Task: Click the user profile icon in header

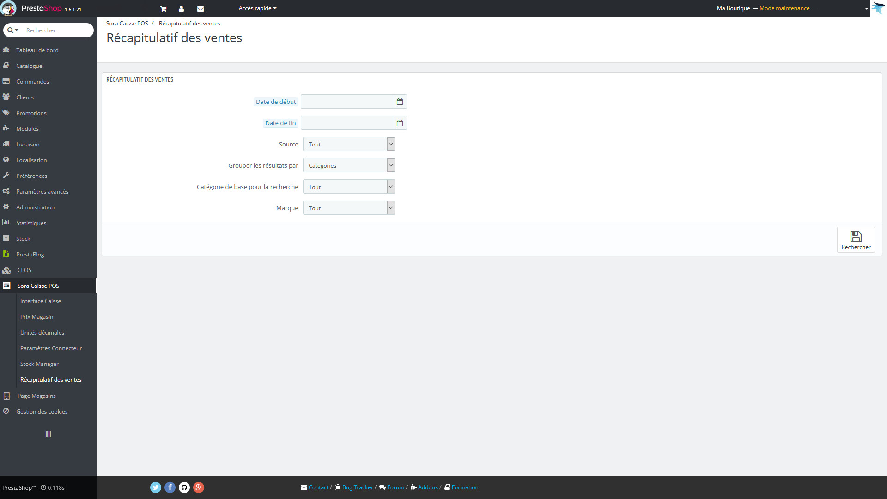Action: (x=181, y=9)
